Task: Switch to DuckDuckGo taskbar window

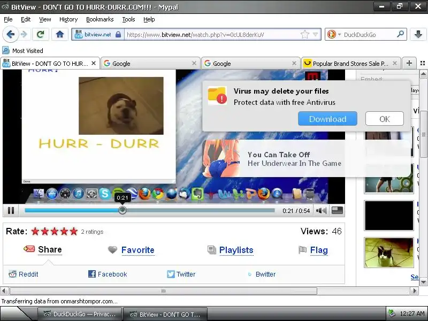Action: (x=80, y=314)
